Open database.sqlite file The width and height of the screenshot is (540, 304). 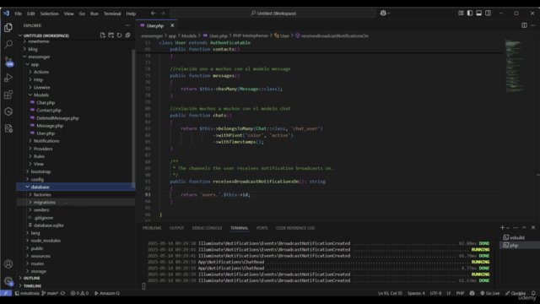pos(49,225)
